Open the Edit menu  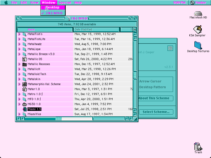pos(24,3)
